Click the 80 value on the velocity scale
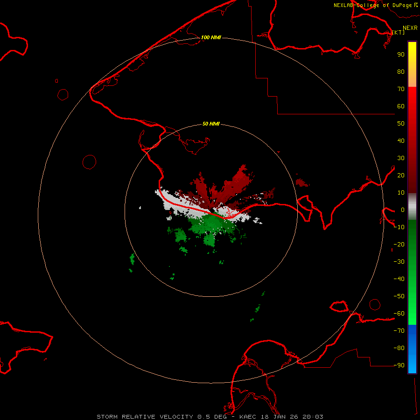The image size is (420, 420). click(401, 72)
